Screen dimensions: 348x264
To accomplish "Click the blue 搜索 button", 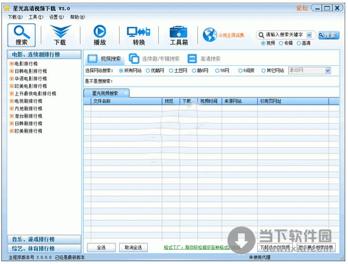I will [x=329, y=35].
